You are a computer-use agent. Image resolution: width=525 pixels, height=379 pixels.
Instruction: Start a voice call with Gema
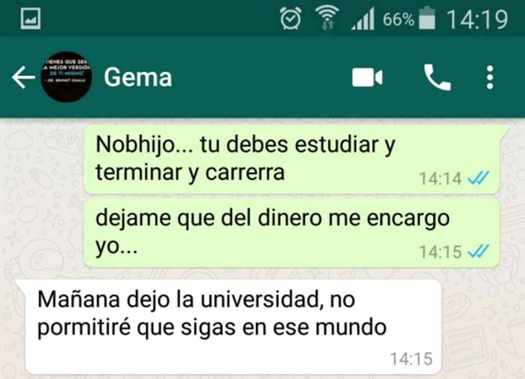(437, 78)
